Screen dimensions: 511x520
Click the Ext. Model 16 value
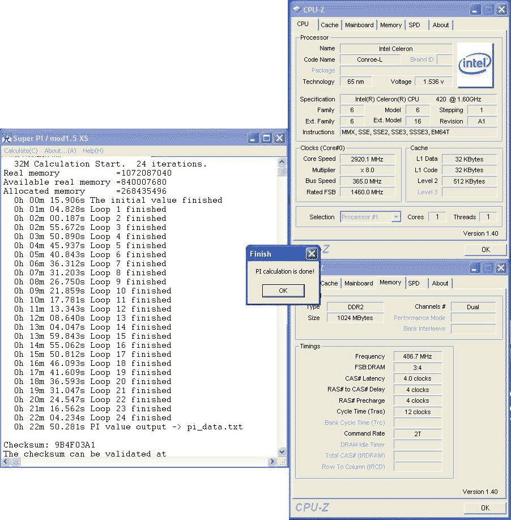(x=418, y=121)
